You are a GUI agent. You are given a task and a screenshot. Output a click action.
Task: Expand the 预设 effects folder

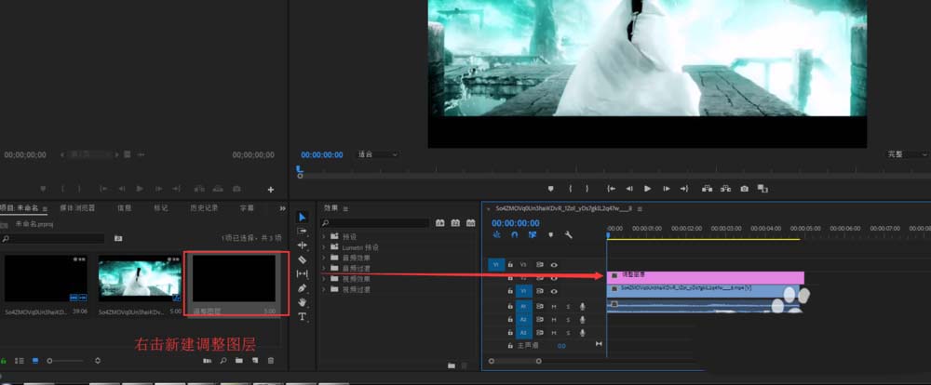(x=324, y=237)
